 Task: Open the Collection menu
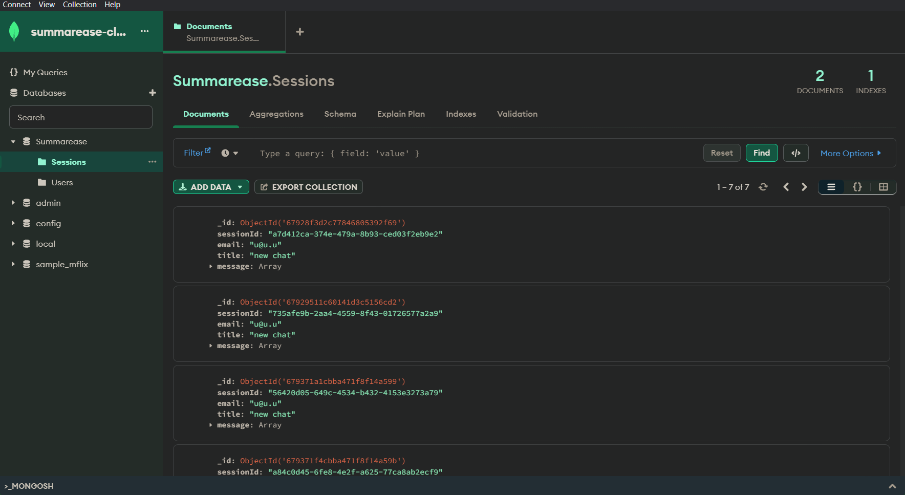point(80,5)
